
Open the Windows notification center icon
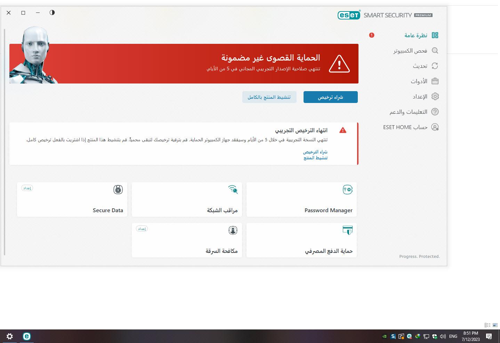coord(489,336)
